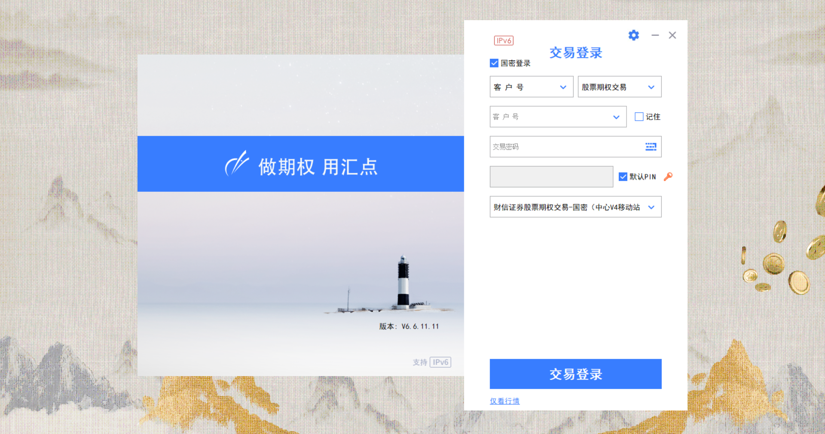Minimize the login window
The width and height of the screenshot is (825, 434).
pos(655,35)
